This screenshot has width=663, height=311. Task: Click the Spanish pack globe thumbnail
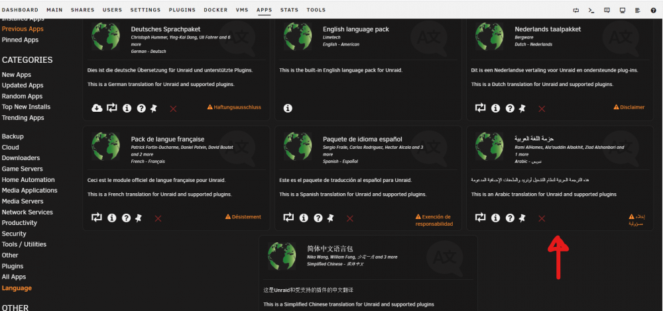pyautogui.click(x=298, y=146)
